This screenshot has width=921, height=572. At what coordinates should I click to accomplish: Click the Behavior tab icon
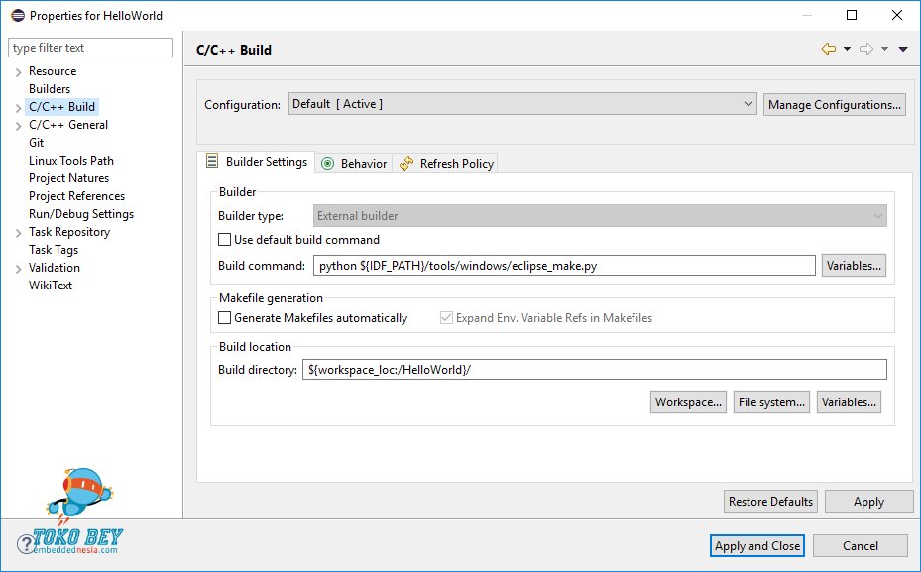328,164
